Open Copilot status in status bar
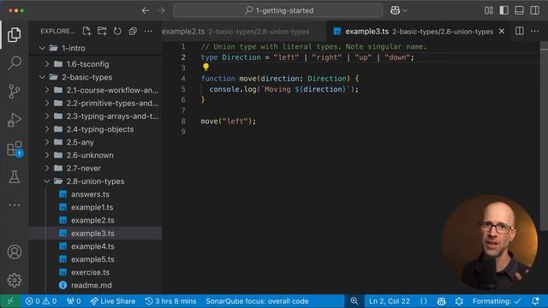 (442, 301)
